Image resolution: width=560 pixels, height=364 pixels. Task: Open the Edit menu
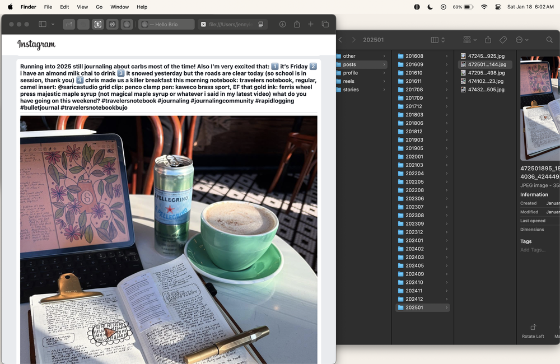point(64,7)
